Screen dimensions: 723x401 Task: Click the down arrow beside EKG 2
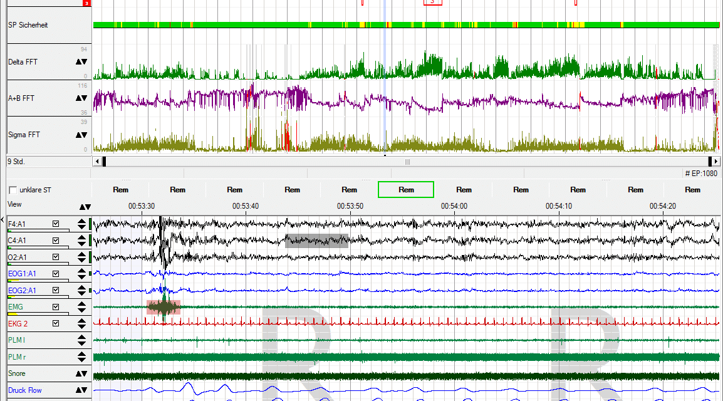(x=81, y=326)
